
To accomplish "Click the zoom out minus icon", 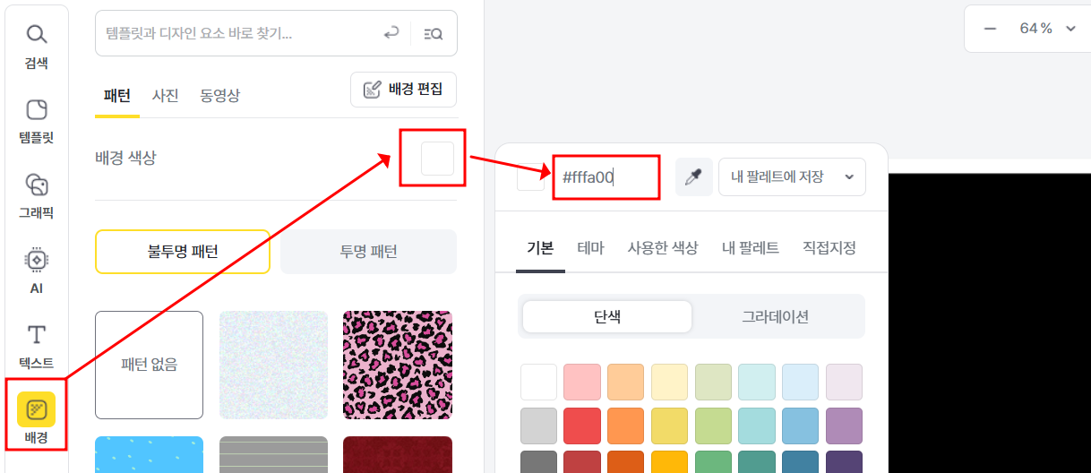I will [x=990, y=29].
